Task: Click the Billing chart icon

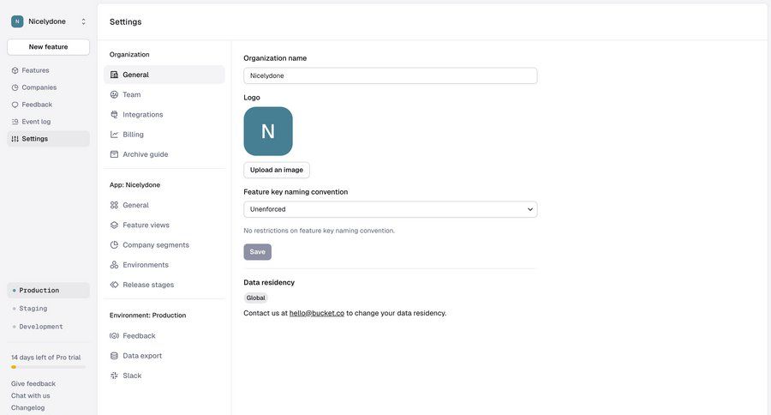Action: tap(114, 135)
